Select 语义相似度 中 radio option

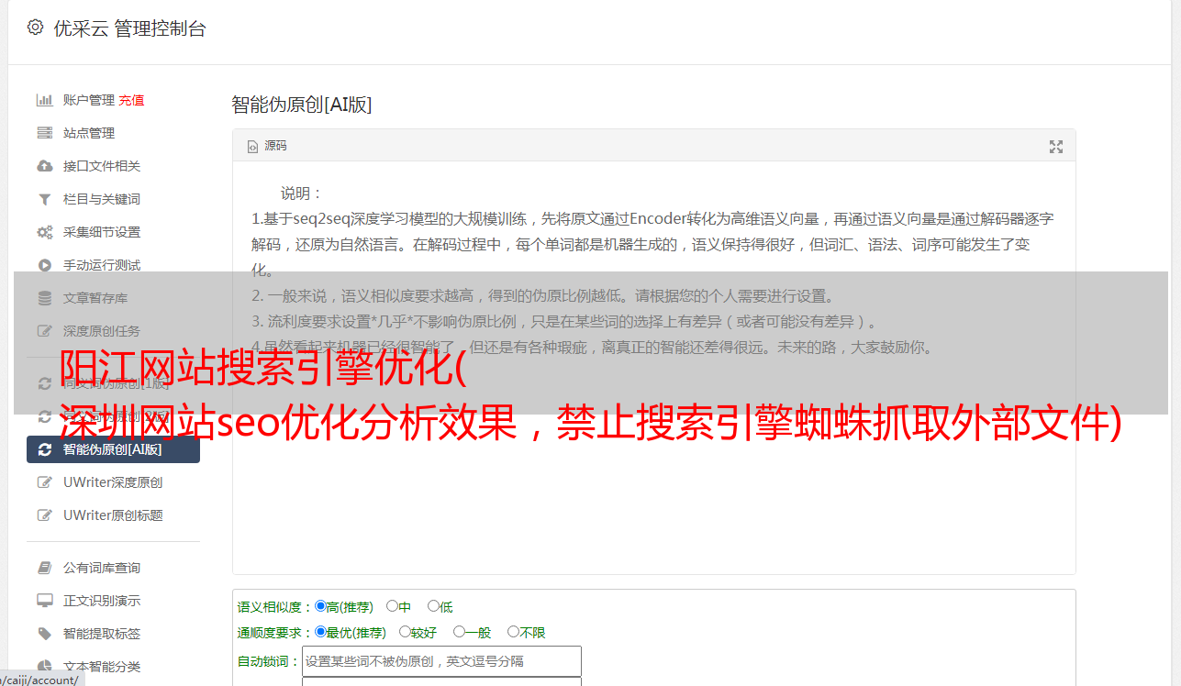click(x=392, y=606)
